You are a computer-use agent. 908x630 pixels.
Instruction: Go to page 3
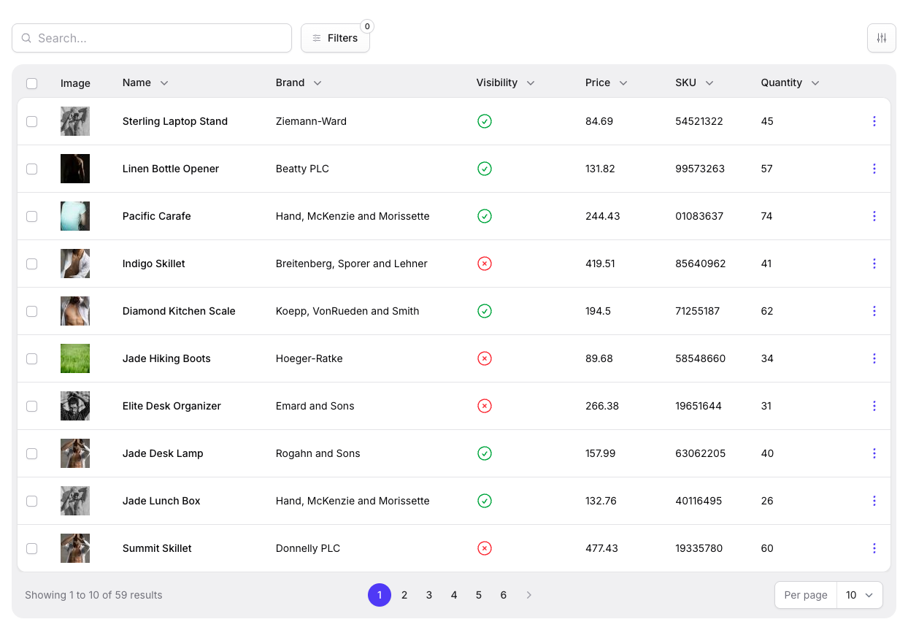point(429,595)
